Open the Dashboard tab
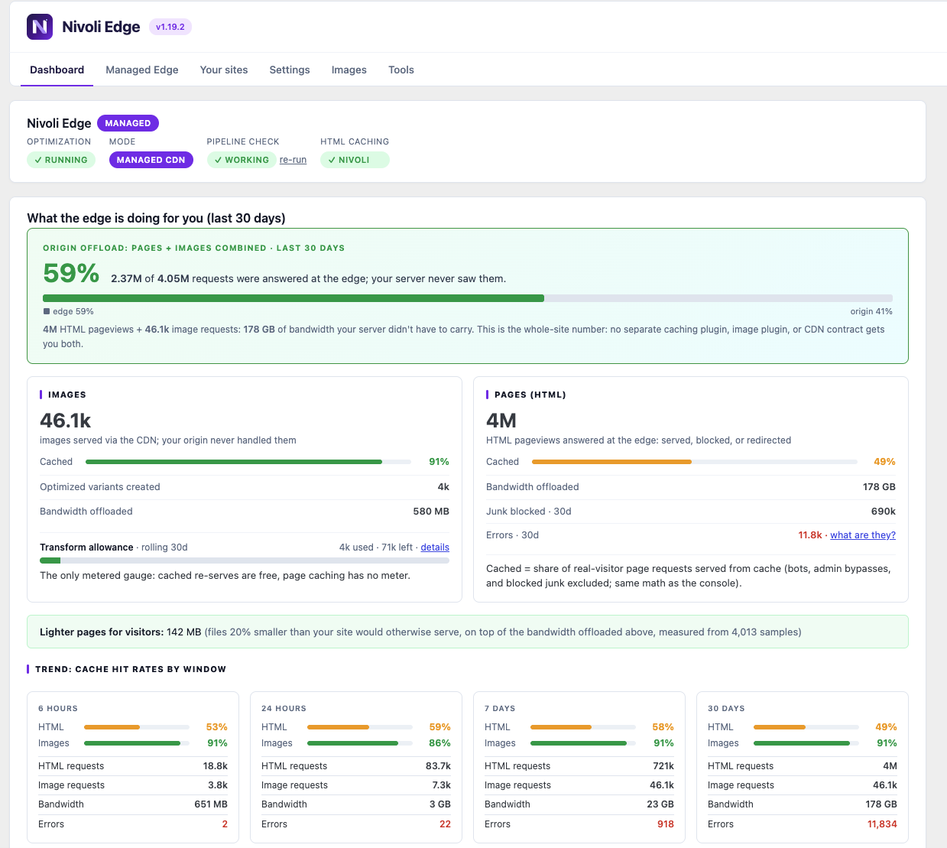The width and height of the screenshot is (947, 848). (57, 70)
